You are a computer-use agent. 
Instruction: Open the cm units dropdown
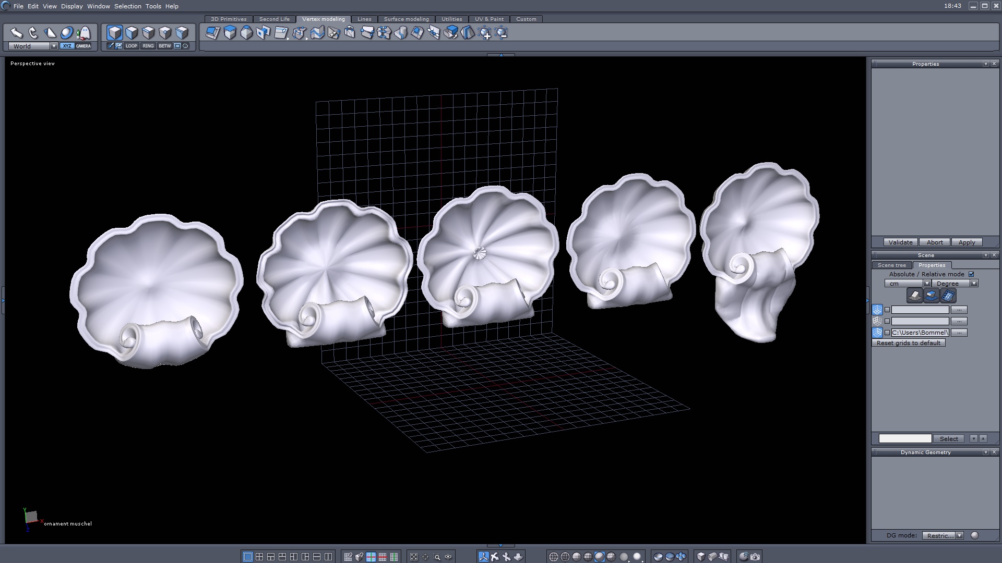(927, 284)
